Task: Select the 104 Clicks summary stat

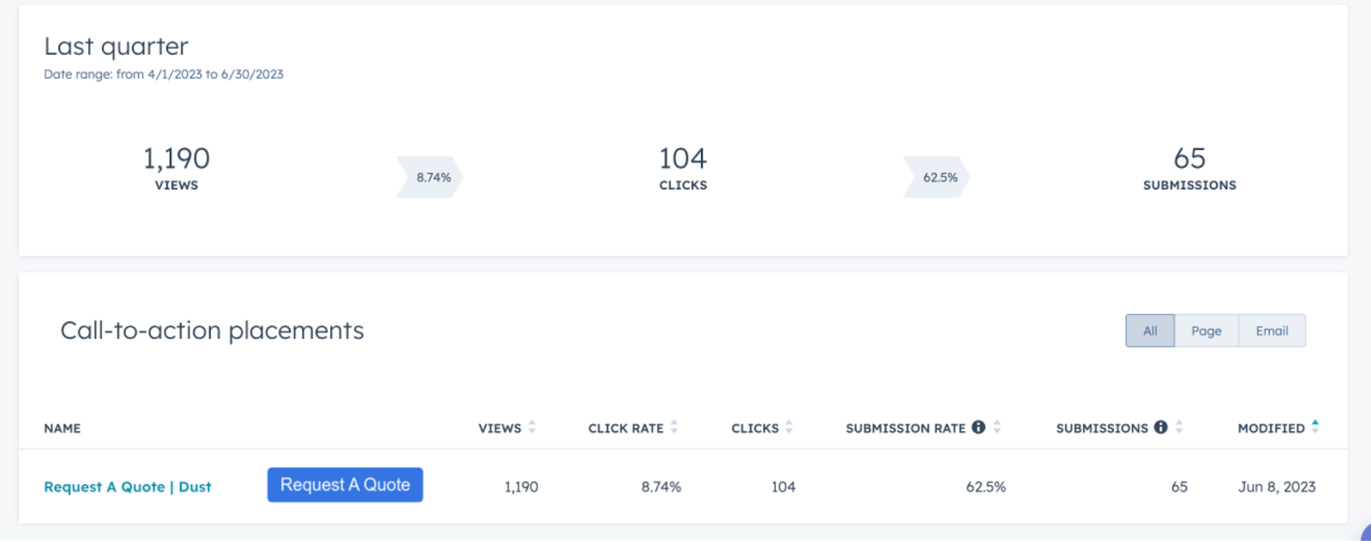Action: pos(683,168)
